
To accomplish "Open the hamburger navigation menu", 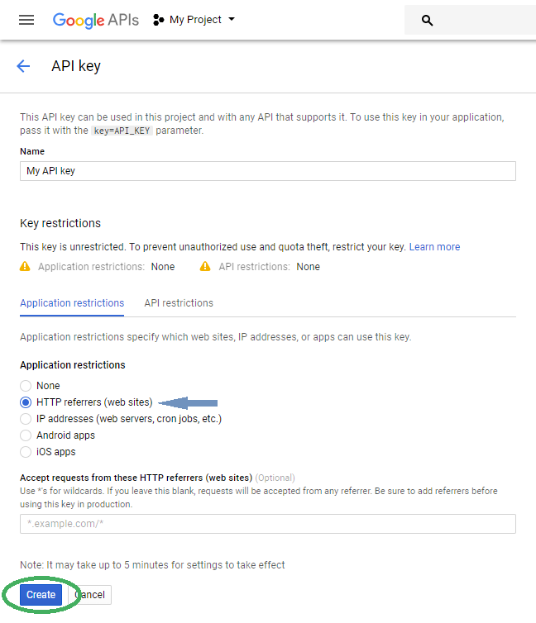I will coord(26,20).
